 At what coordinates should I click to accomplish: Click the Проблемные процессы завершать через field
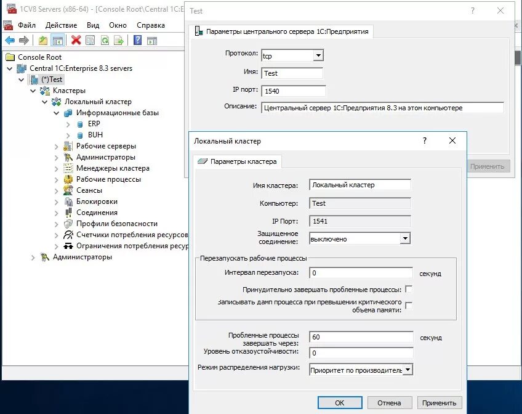pos(361,337)
